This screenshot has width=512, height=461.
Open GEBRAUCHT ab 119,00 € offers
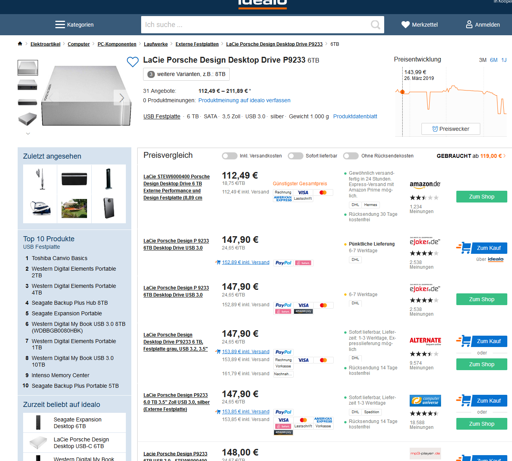pyautogui.click(x=471, y=156)
